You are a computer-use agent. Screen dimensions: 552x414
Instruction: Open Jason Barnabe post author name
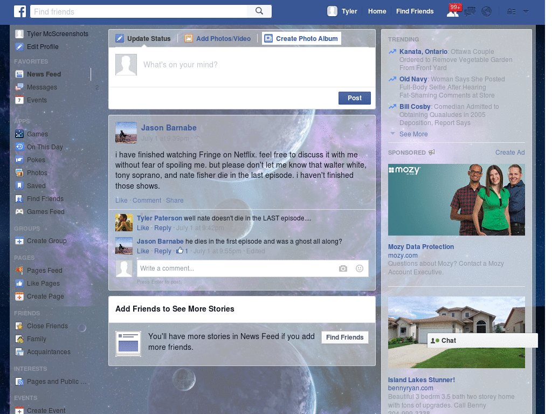tap(169, 128)
